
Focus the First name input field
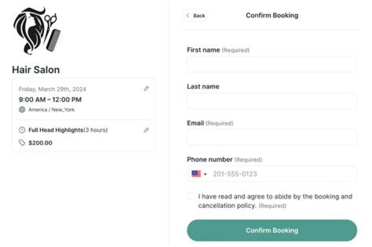coord(272,65)
